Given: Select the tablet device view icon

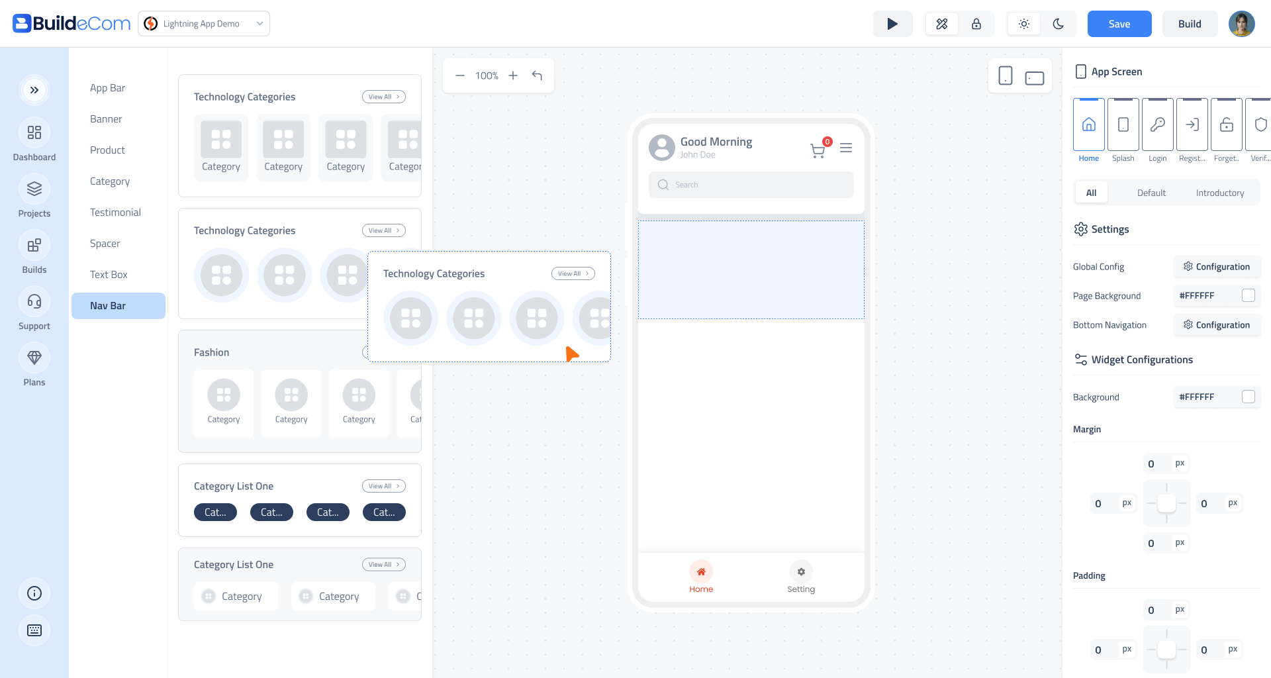Looking at the screenshot, I should [x=1034, y=77].
